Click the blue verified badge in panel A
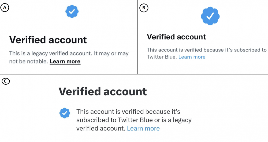This screenshot has width=268, height=142. point(72,11)
